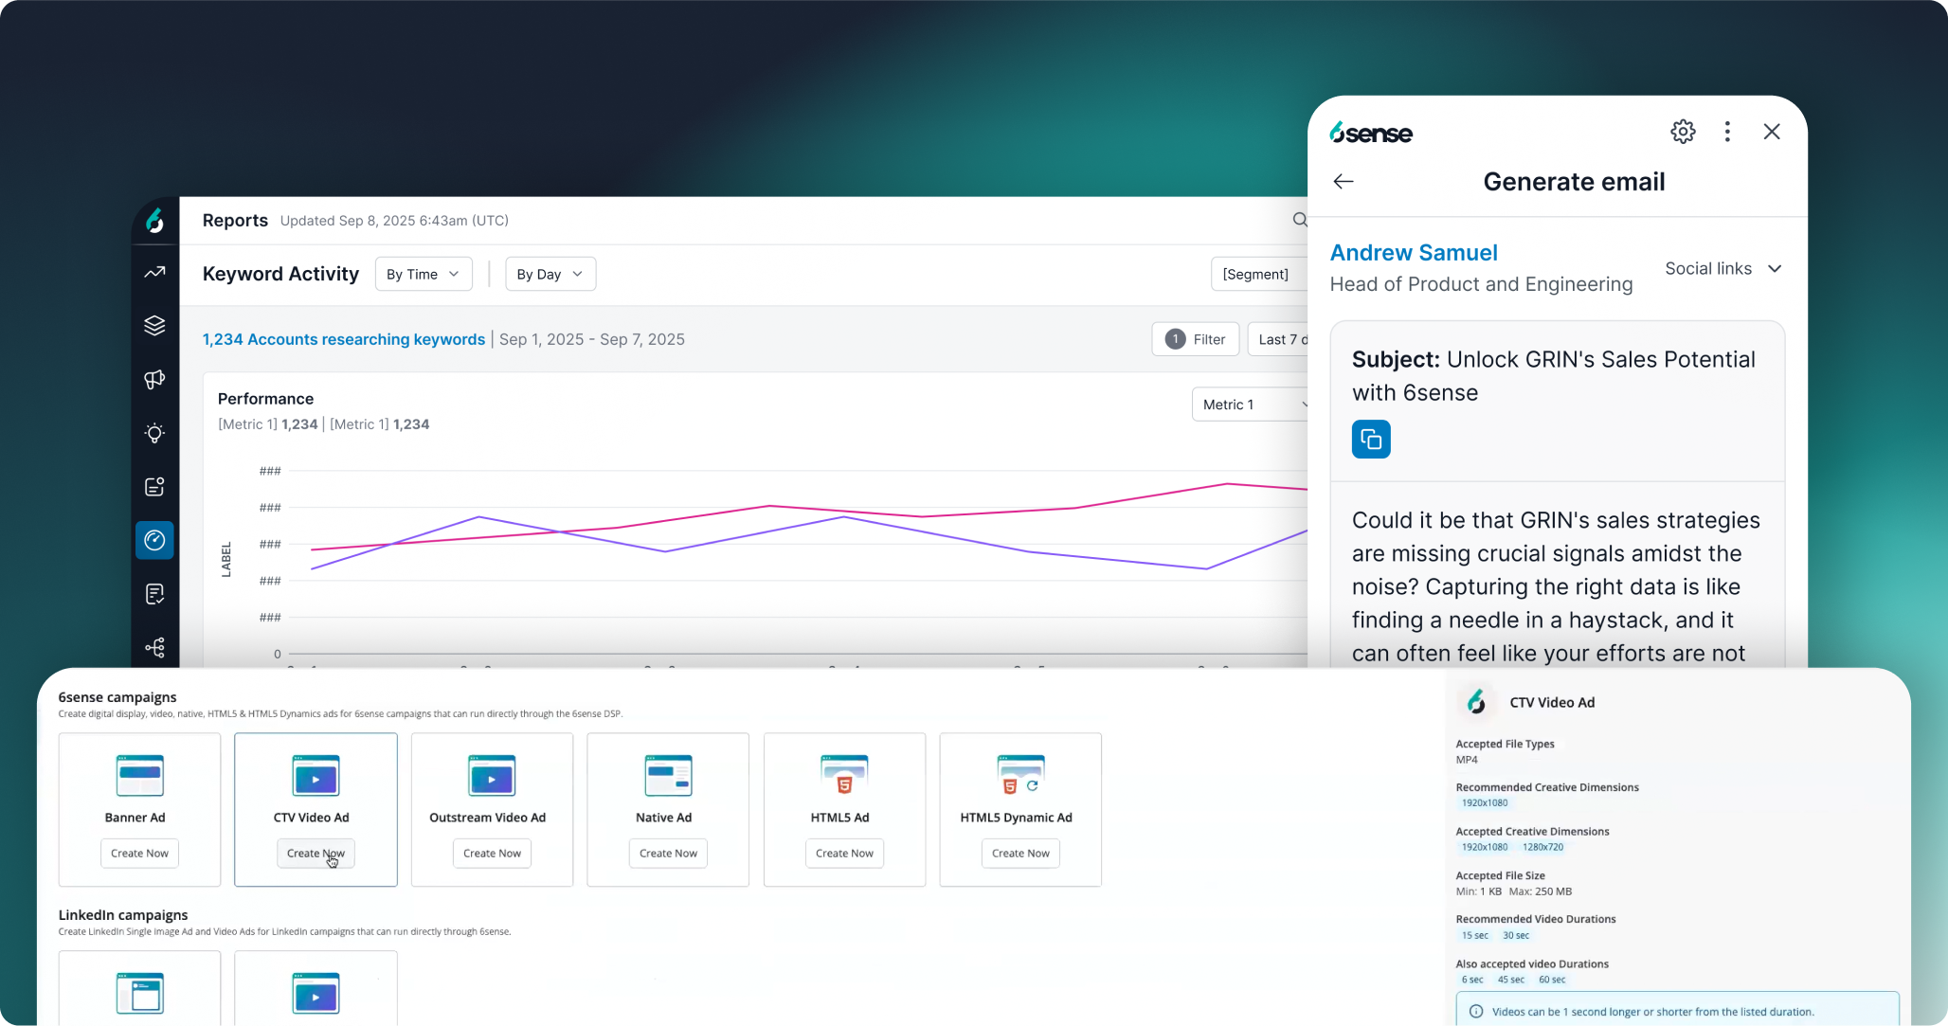Image resolution: width=1948 pixels, height=1026 pixels.
Task: Select the highlighted gauge reports sidebar icon
Action: tap(154, 540)
